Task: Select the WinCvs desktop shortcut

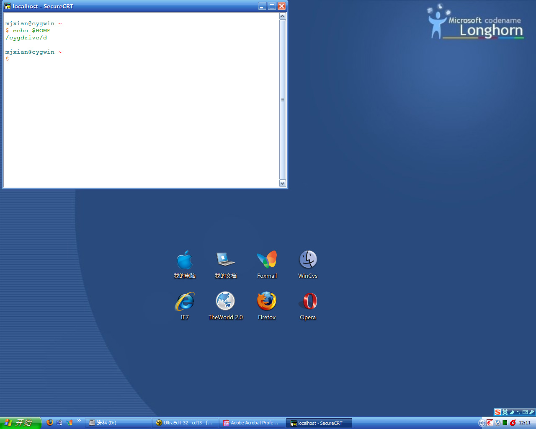Action: click(x=308, y=264)
